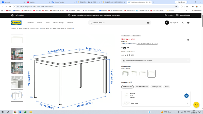Open Ideas & design menu
Image resolution: width=203 pixels, height=114 pixels.
pyautogui.click(x=58, y=23)
